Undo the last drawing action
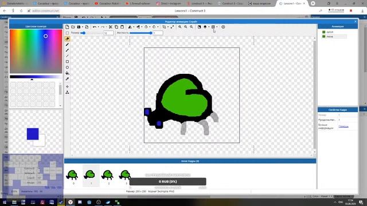367x206 pixels. 95,27
